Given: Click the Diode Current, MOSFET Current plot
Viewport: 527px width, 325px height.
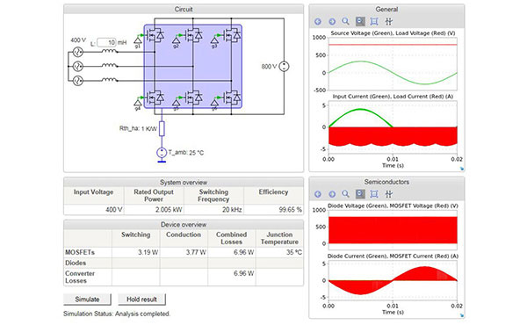Looking at the screenshot, I should coord(393,279).
